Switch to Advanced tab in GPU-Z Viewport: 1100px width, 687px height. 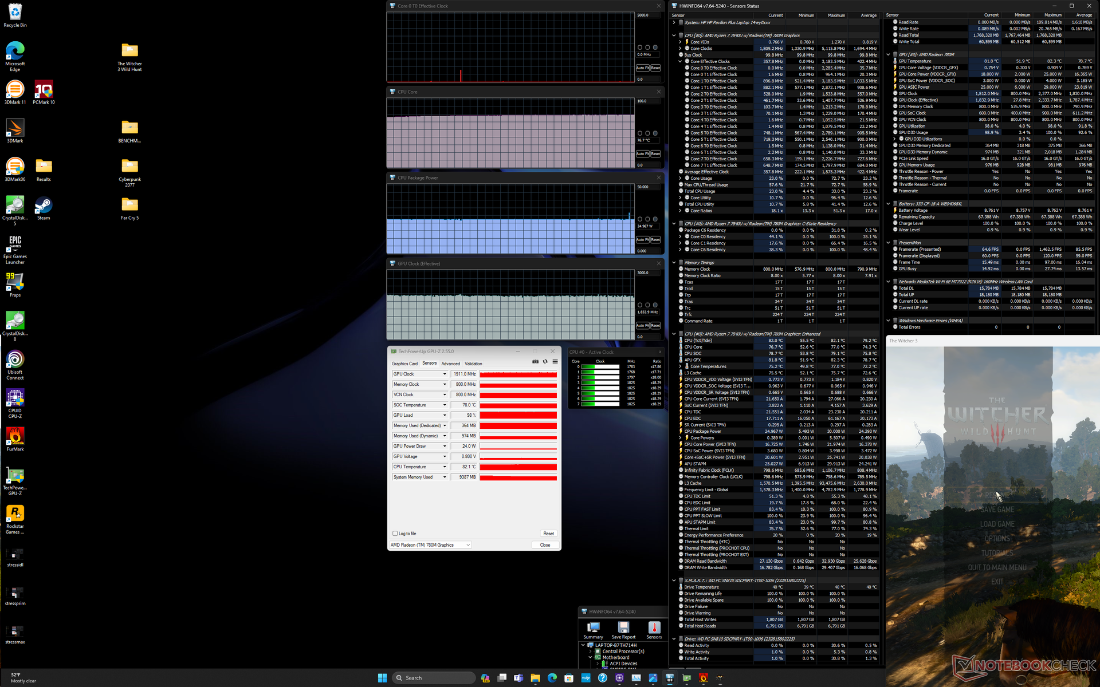tap(450, 364)
